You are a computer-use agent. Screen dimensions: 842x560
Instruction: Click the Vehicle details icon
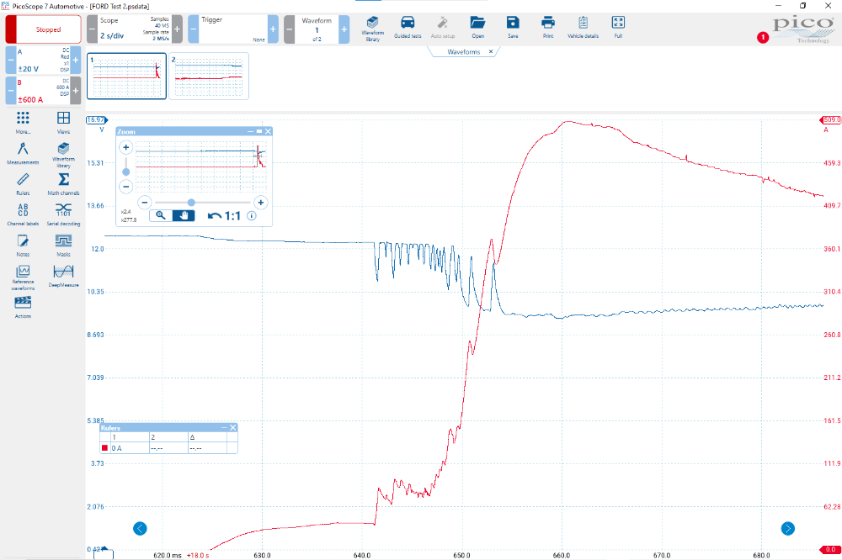583,27
